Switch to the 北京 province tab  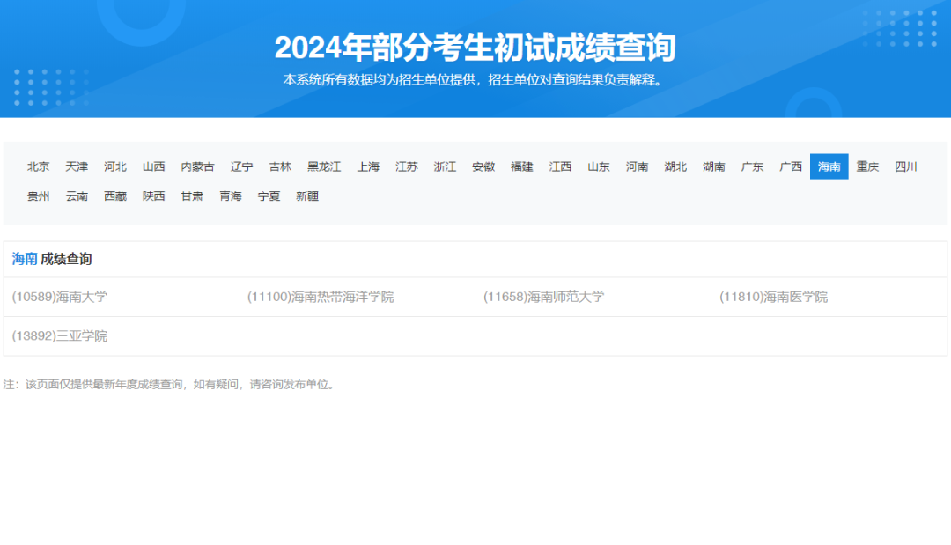(37, 166)
